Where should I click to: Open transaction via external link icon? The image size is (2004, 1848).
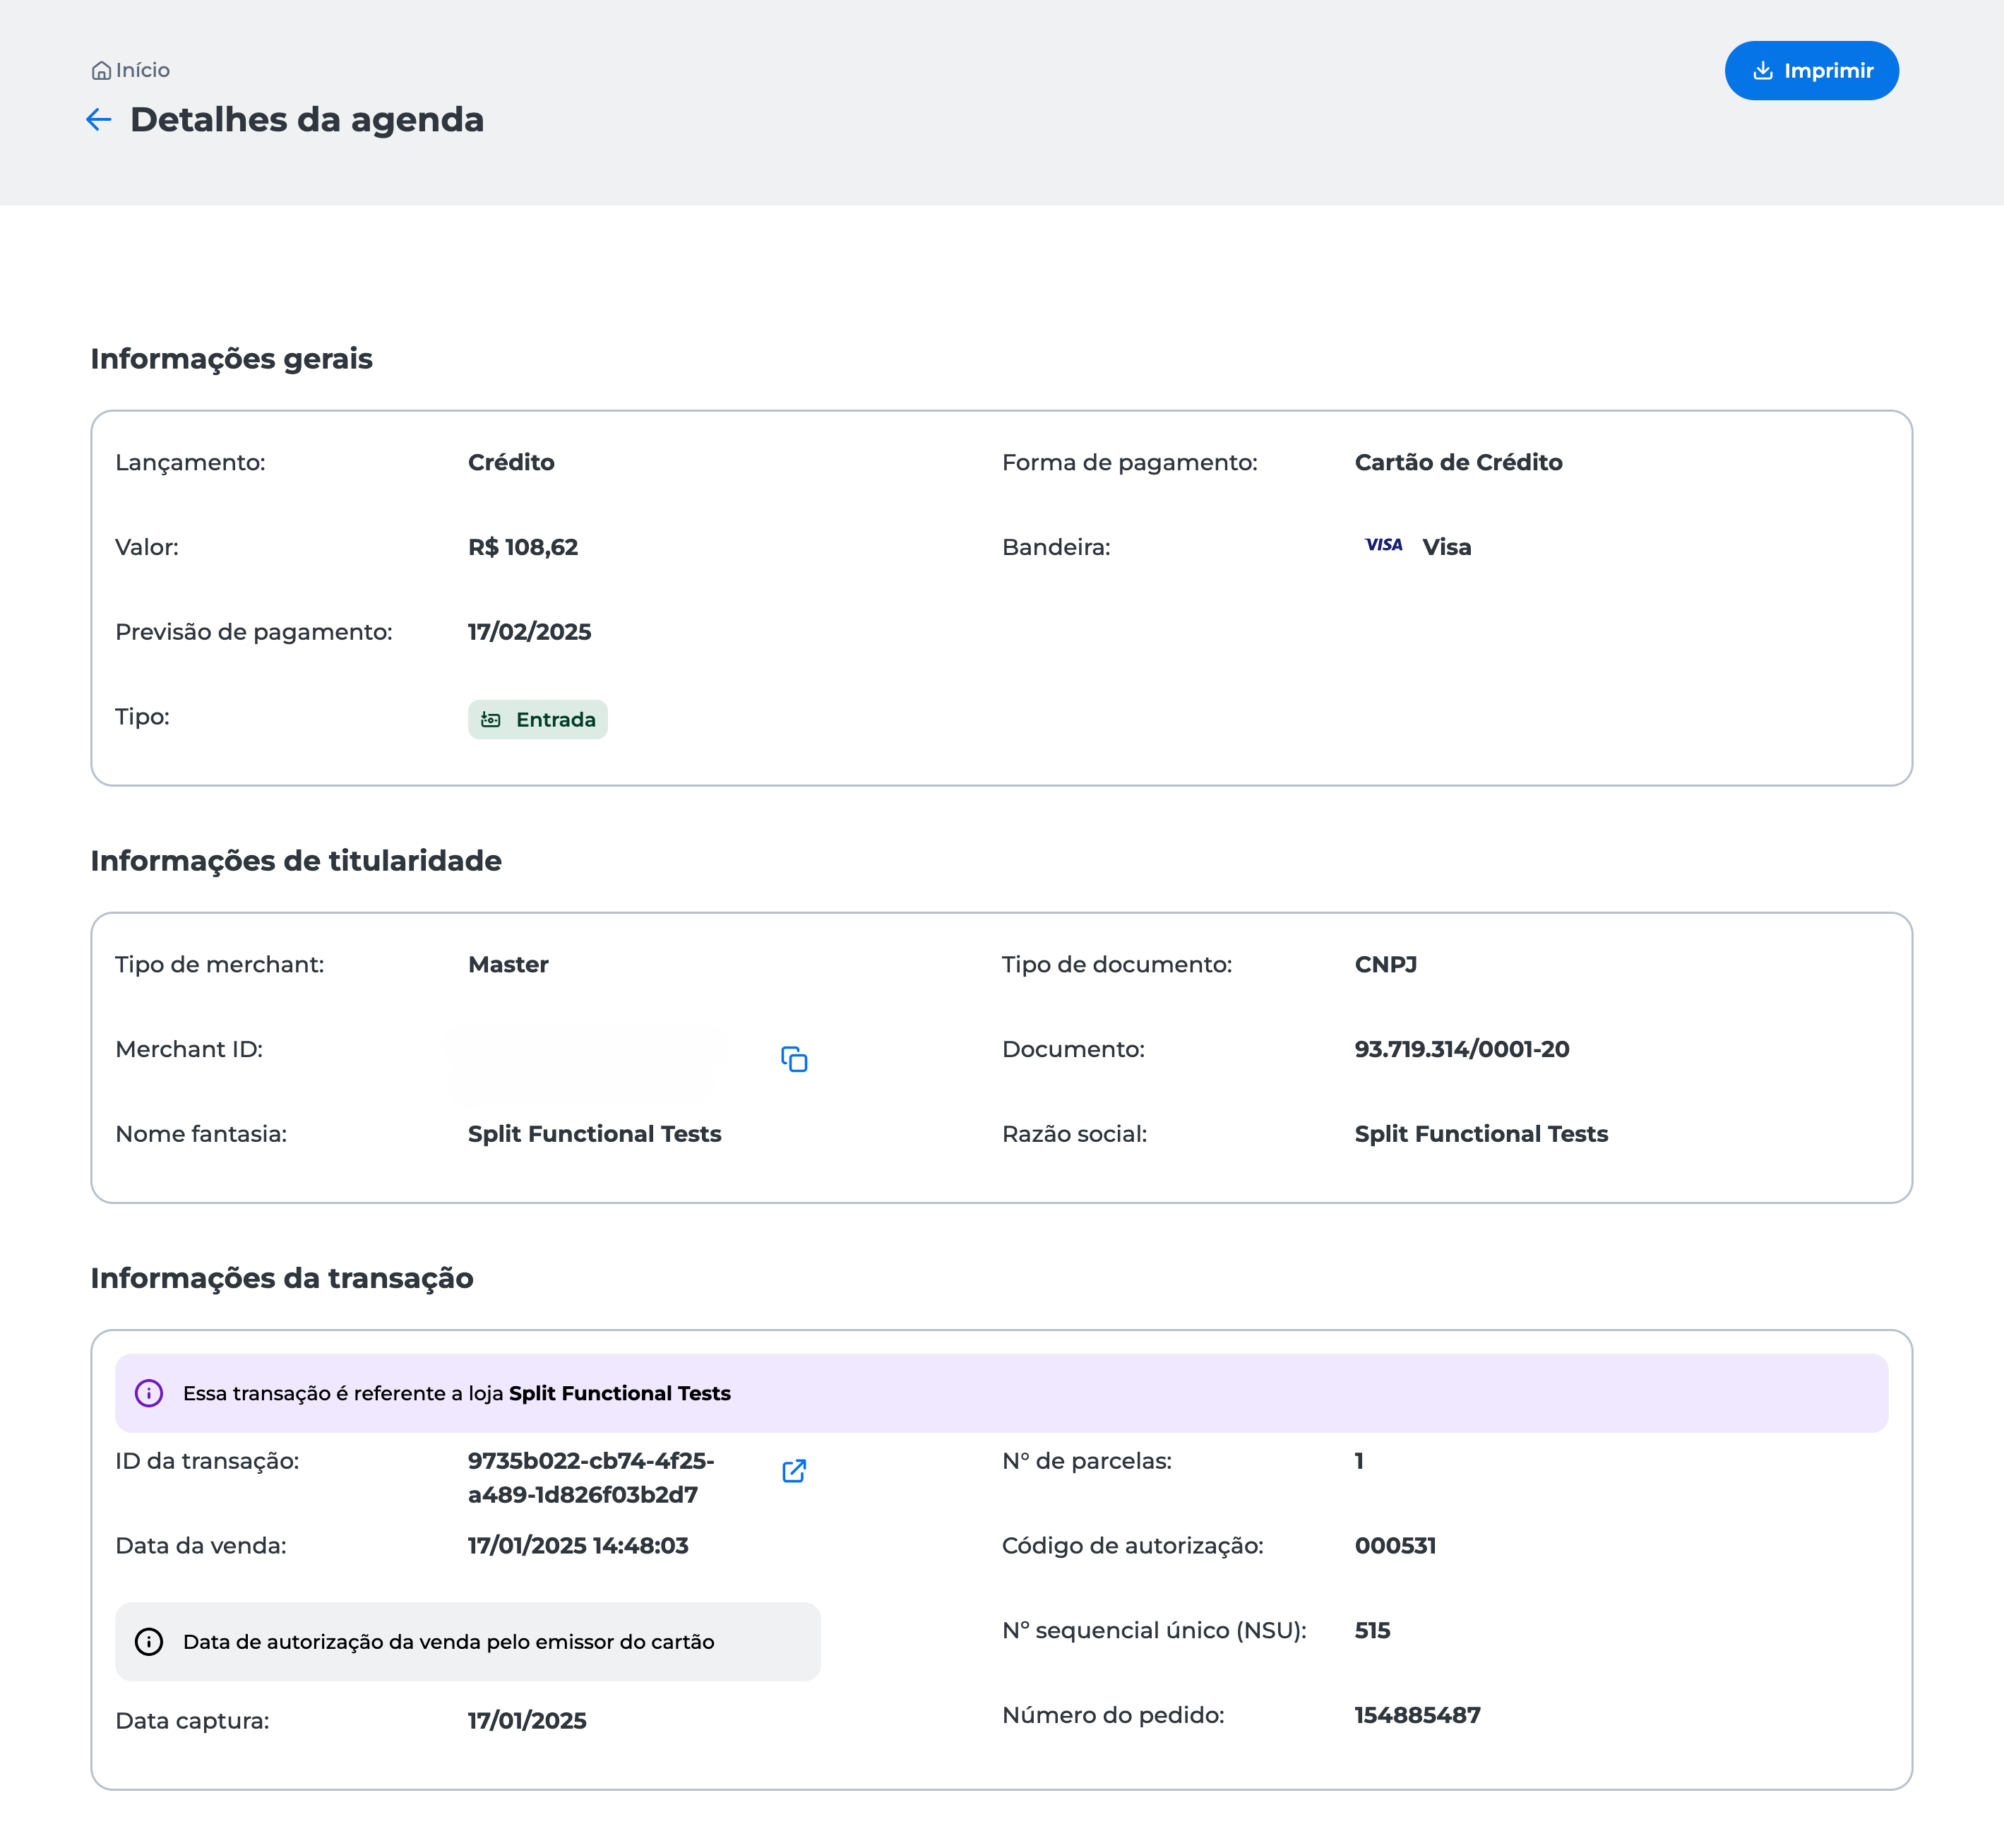(794, 1471)
